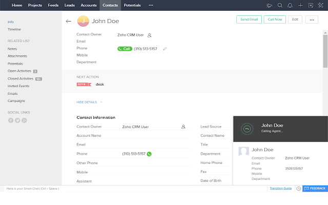Open the Leads tab
The image size is (328, 205).
point(70,5)
